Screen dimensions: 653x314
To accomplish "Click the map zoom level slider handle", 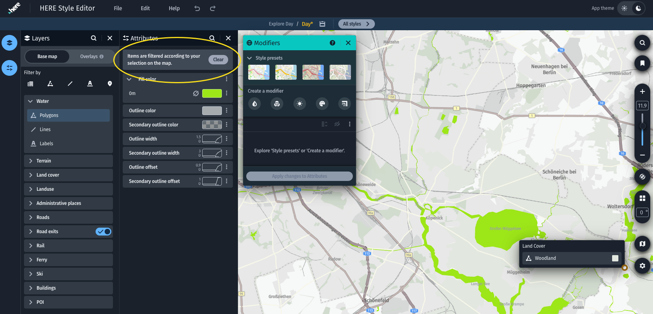I will [x=642, y=126].
